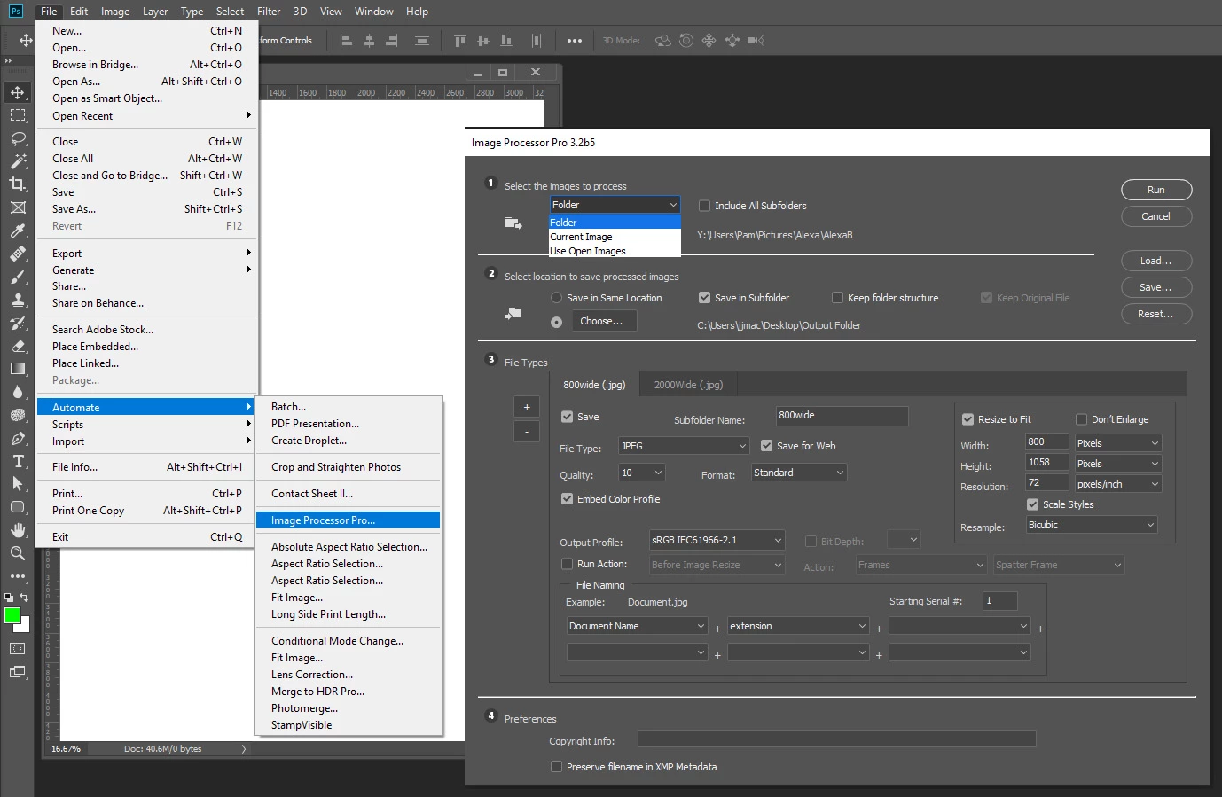Open the Quality dropdown showing 10

click(x=641, y=473)
